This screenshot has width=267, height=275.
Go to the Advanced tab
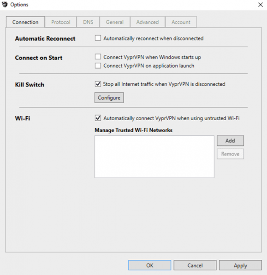tap(147, 22)
